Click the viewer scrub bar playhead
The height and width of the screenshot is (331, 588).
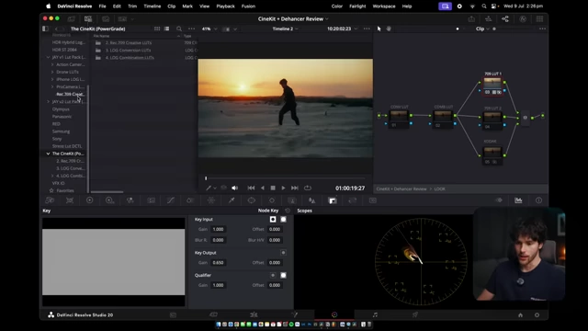coord(206,178)
